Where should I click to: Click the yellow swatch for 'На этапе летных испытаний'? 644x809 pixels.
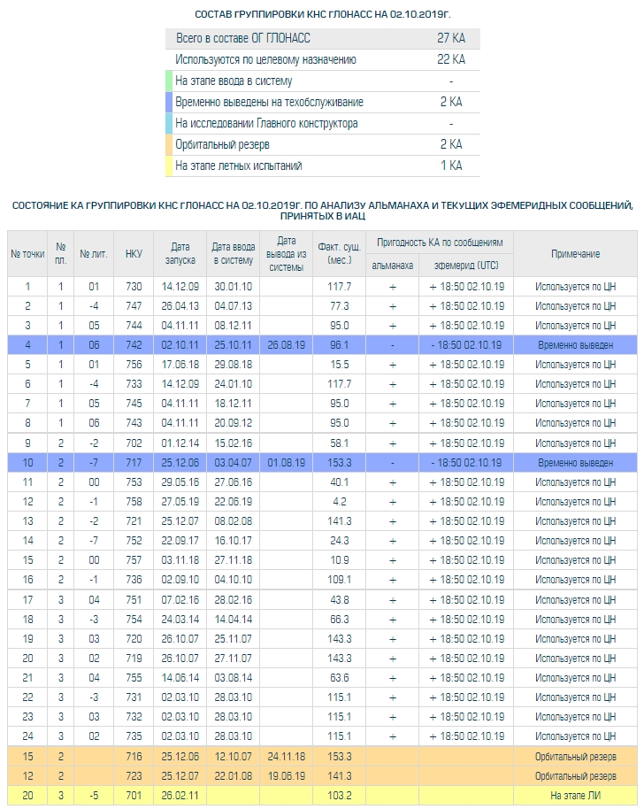point(169,166)
